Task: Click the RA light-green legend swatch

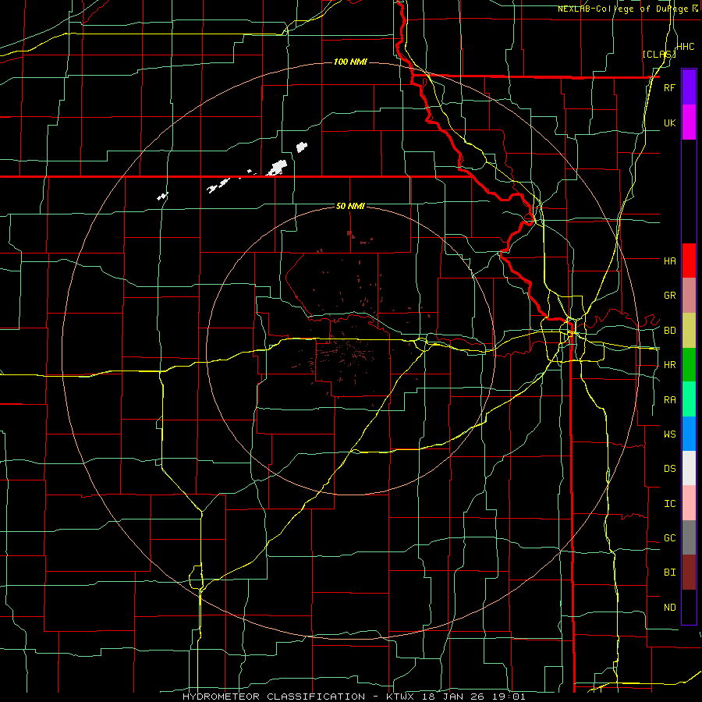Action: [x=689, y=399]
